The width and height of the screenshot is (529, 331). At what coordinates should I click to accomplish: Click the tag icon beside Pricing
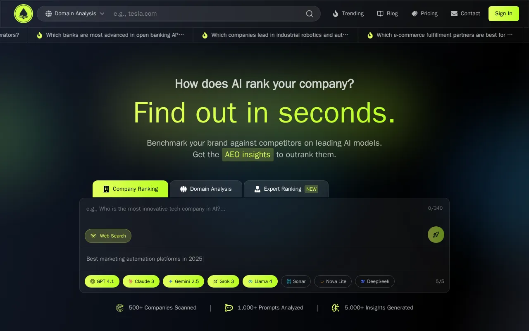pyautogui.click(x=415, y=14)
